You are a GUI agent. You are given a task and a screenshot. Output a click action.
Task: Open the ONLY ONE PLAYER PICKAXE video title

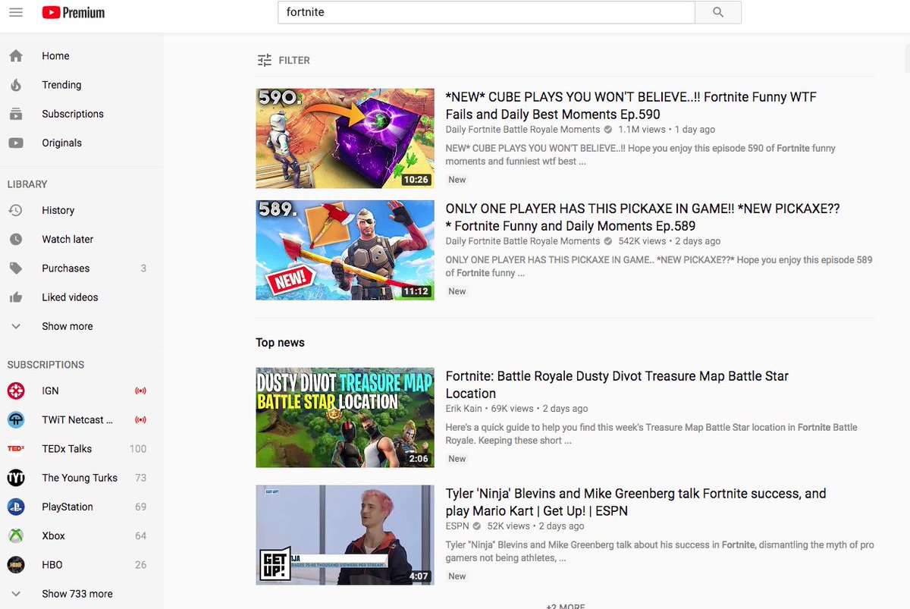coord(642,217)
